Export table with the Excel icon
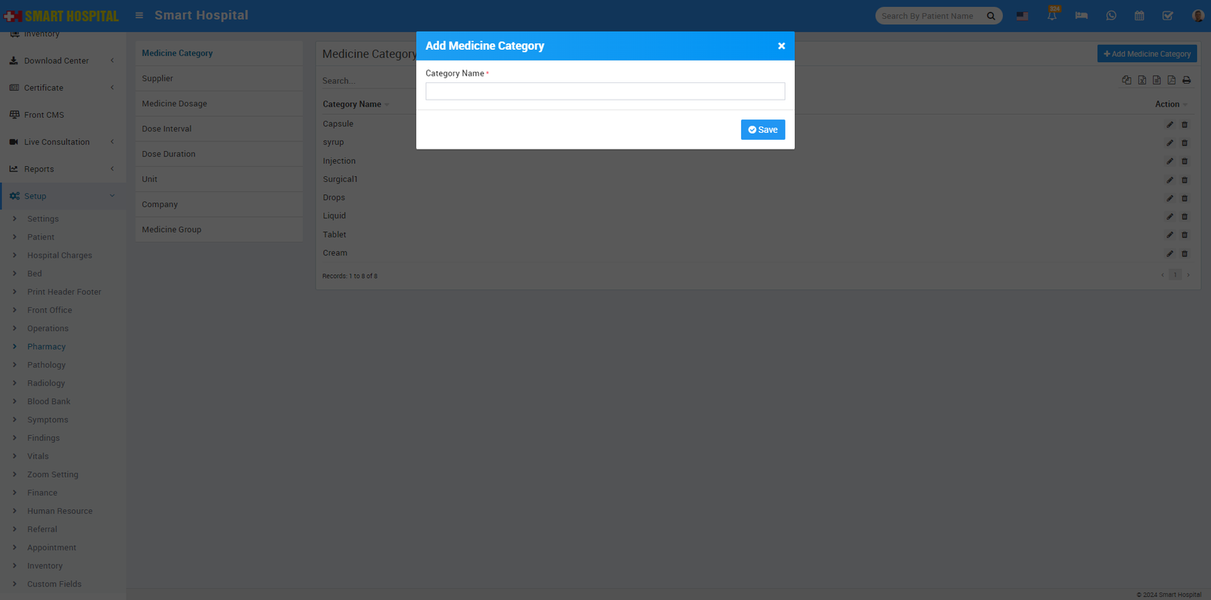Image resolution: width=1211 pixels, height=600 pixels. [x=1141, y=80]
